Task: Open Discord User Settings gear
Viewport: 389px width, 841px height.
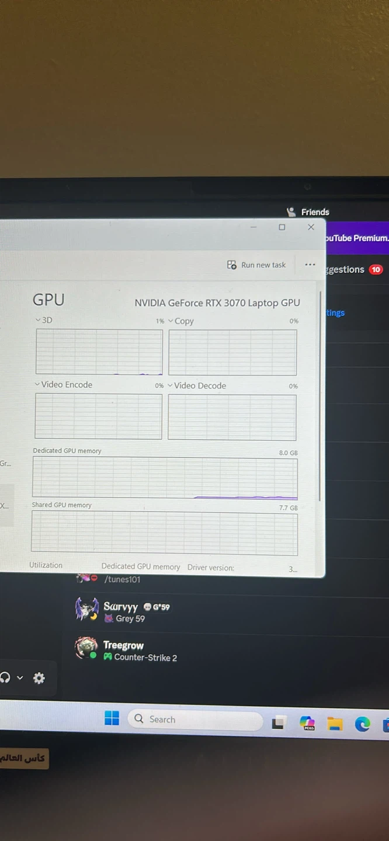Action: pyautogui.click(x=39, y=678)
